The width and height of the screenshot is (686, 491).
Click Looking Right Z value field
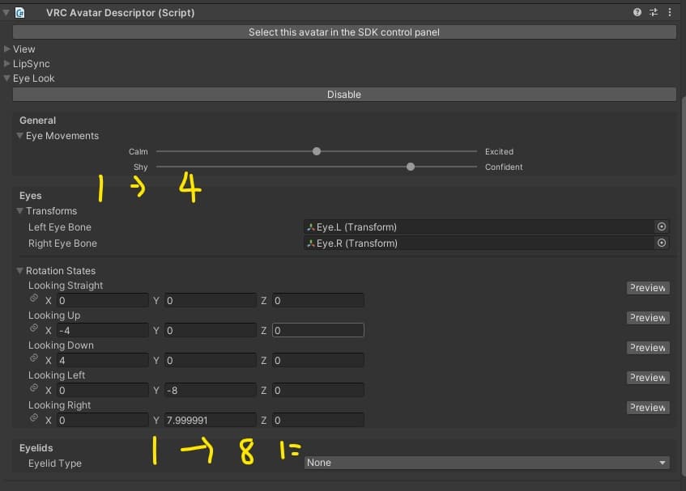[317, 421]
